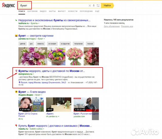This screenshot has width=162, height=139.
Task: Expand arrow beside yandex.ru/images букет
Action: click(x=44, y=39)
